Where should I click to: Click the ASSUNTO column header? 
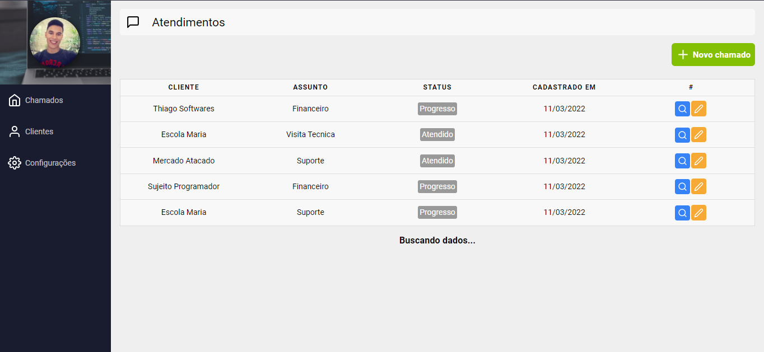point(310,87)
